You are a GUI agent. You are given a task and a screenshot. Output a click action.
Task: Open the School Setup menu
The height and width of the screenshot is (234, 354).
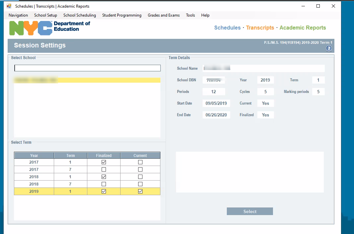click(45, 15)
